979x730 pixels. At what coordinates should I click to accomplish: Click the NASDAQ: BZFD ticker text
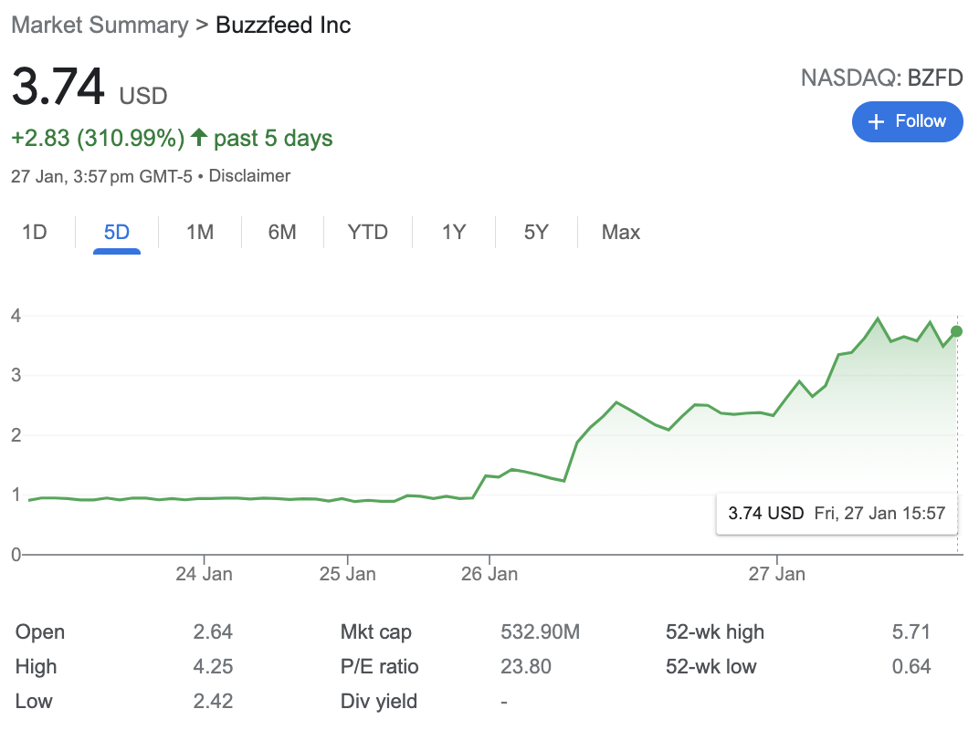(x=881, y=78)
